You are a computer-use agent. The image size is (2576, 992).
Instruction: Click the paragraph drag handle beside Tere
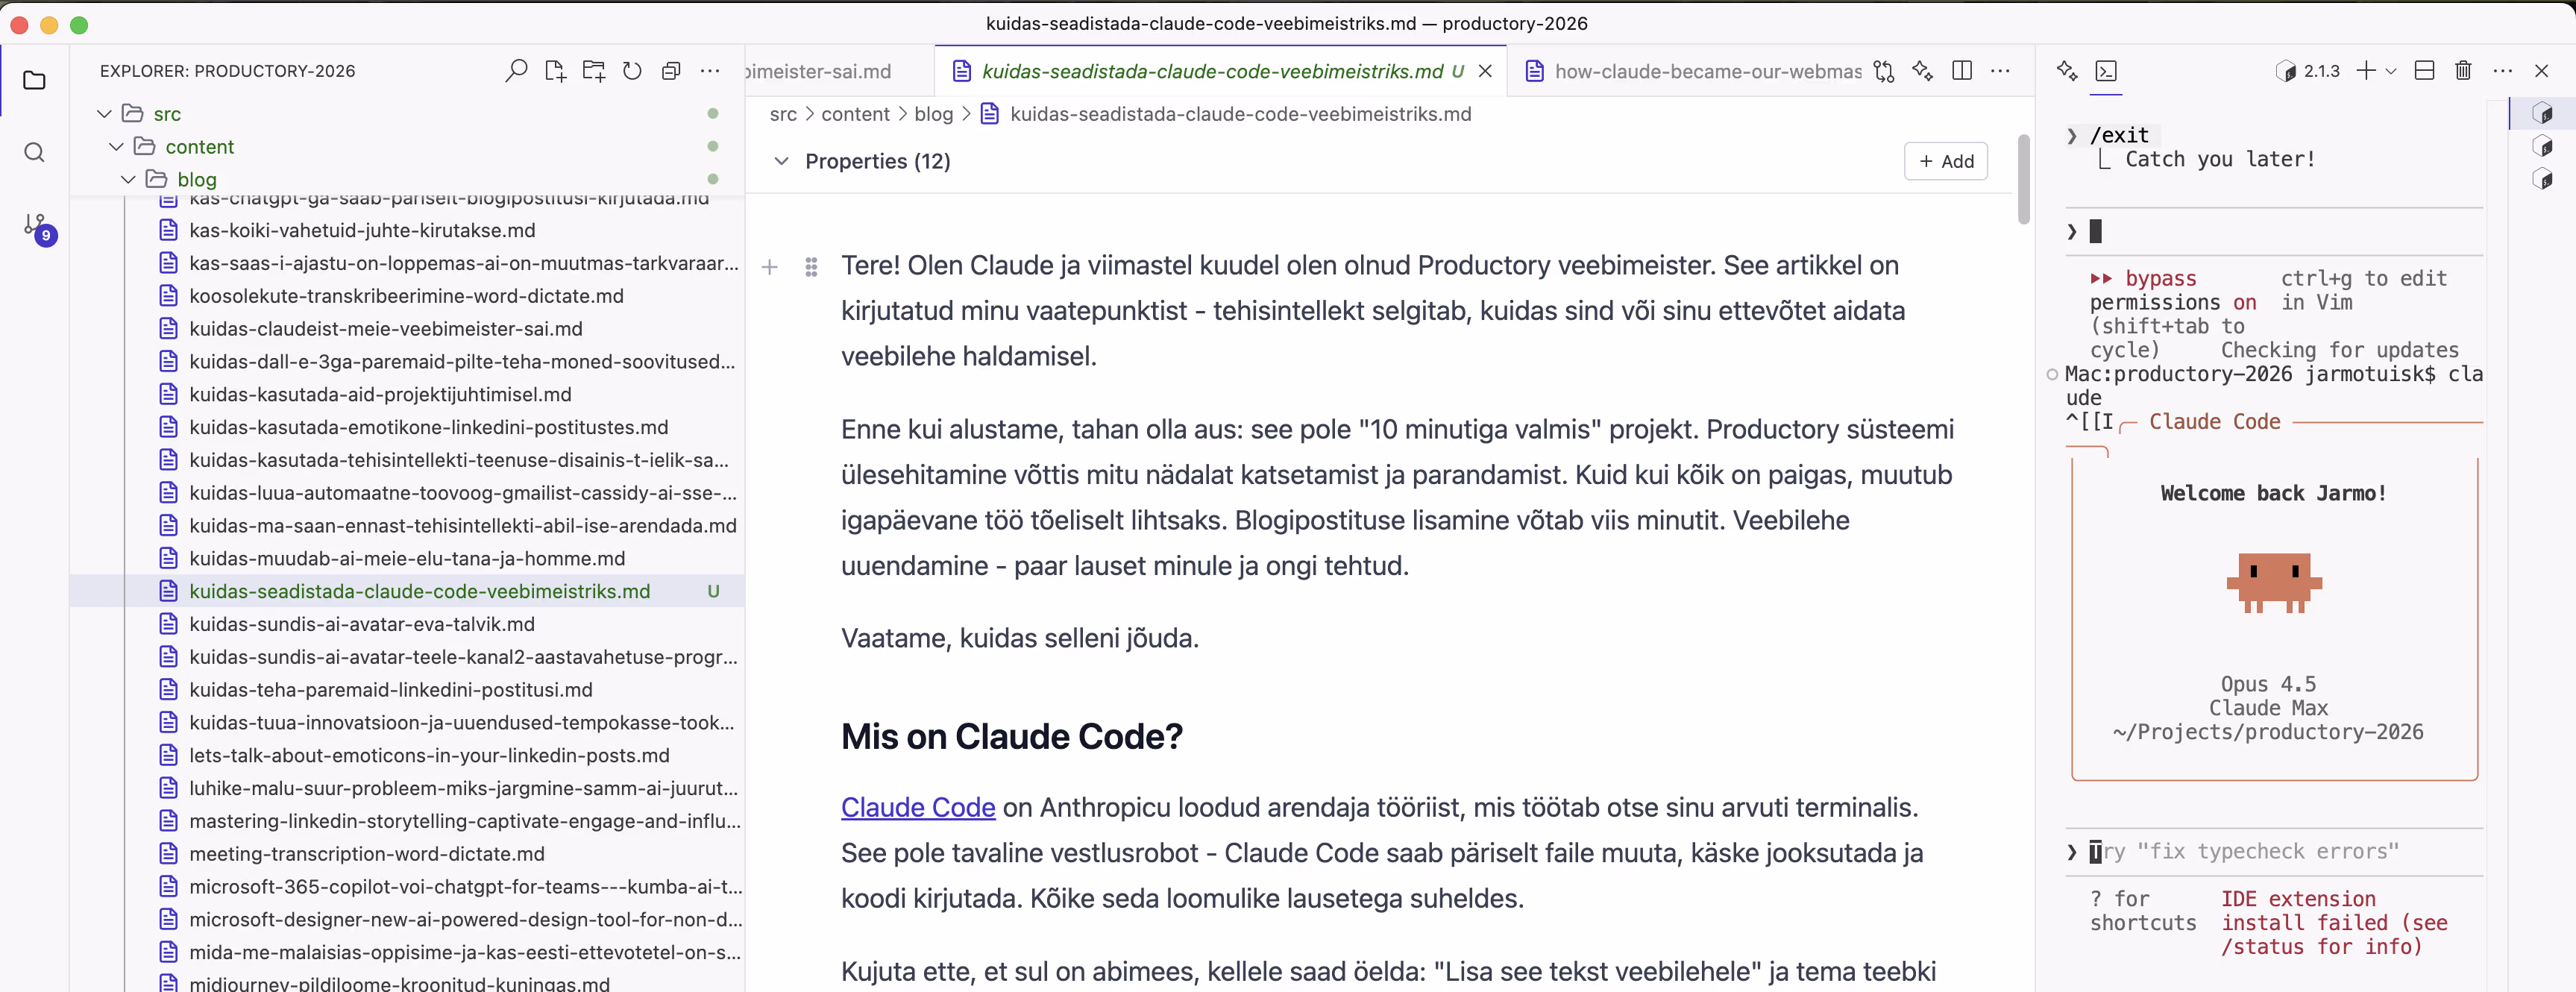pyautogui.click(x=811, y=267)
